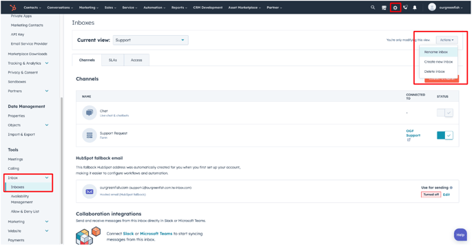Open Email Service Provider settings
The height and width of the screenshot is (251, 474).
click(29, 44)
